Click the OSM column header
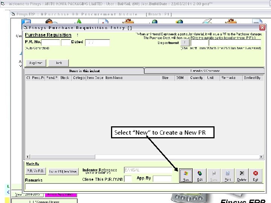The height and width of the screenshot is (203, 271). 182,78
